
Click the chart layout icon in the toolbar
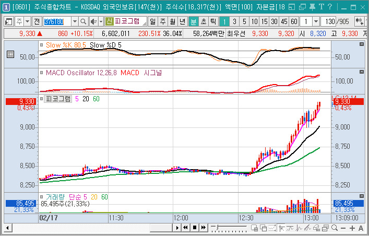(x=8, y=22)
